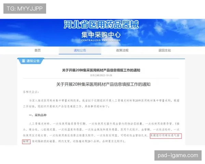The height and width of the screenshot is (164, 205).
Task: Click the text 角膜塑形用硬性透气接
Action: pyautogui.click(x=165, y=136)
